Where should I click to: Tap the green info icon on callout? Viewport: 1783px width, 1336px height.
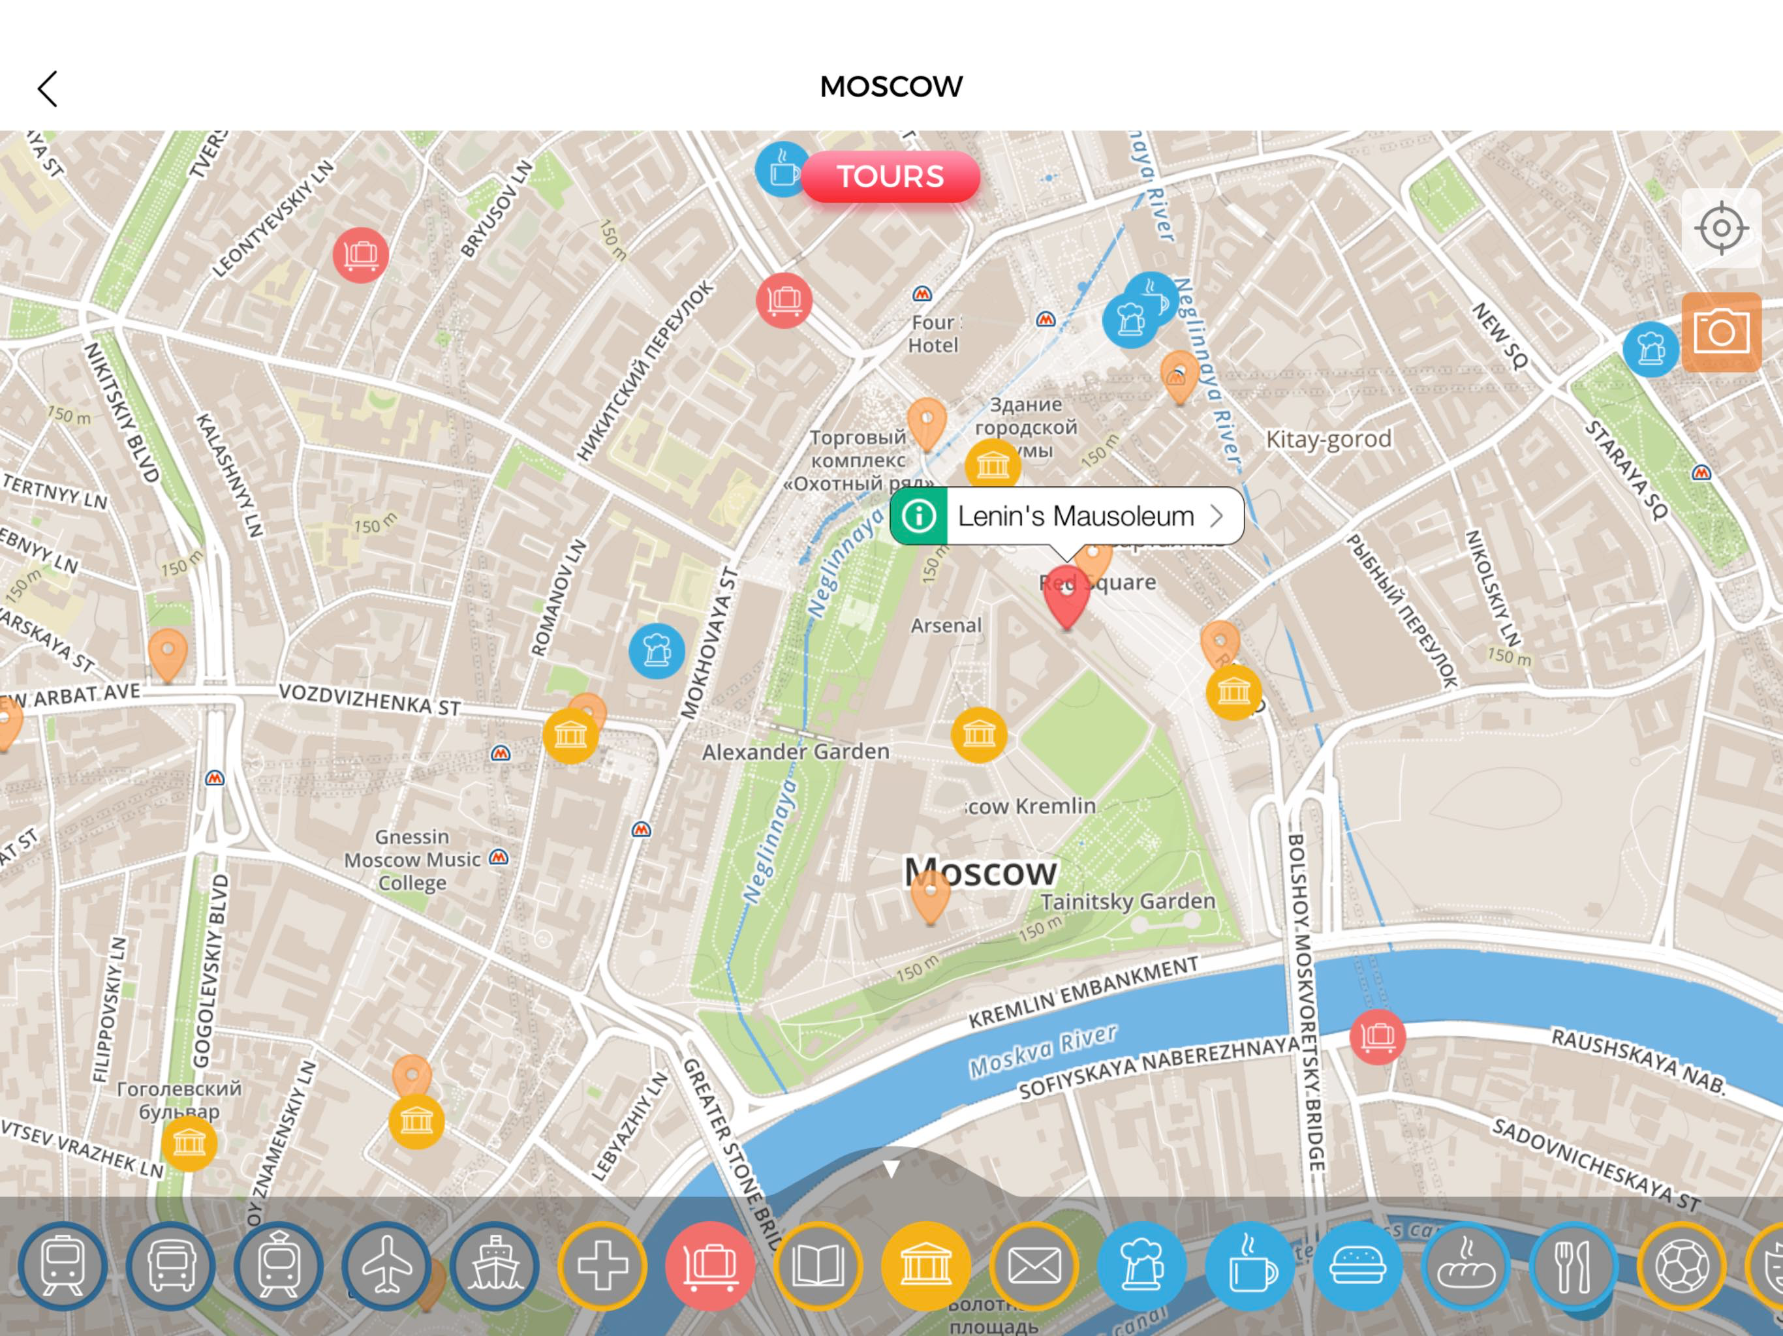click(919, 516)
